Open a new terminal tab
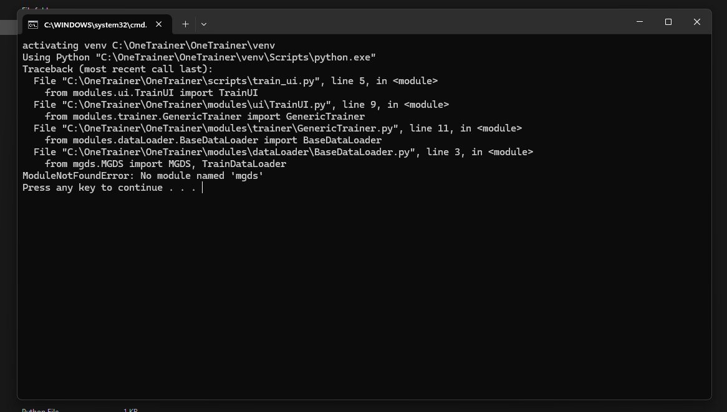 tap(185, 24)
